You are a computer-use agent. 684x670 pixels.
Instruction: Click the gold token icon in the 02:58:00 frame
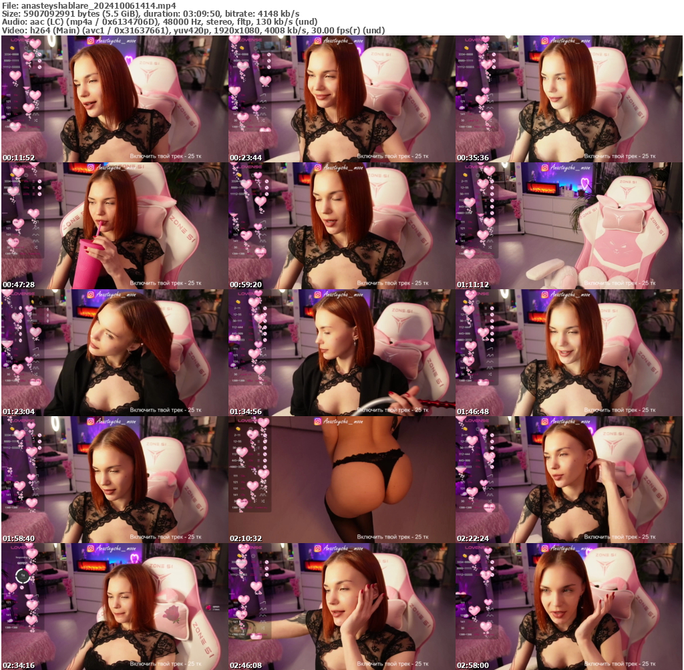[464, 555]
